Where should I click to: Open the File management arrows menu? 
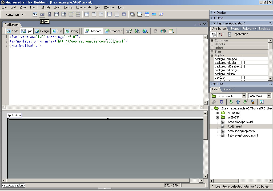[x=137, y=31]
